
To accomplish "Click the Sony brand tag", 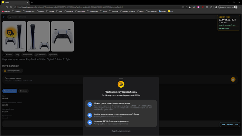I will [17, 55].
